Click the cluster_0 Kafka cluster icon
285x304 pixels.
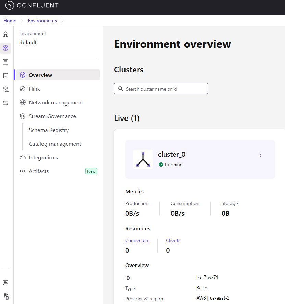pyautogui.click(x=143, y=159)
